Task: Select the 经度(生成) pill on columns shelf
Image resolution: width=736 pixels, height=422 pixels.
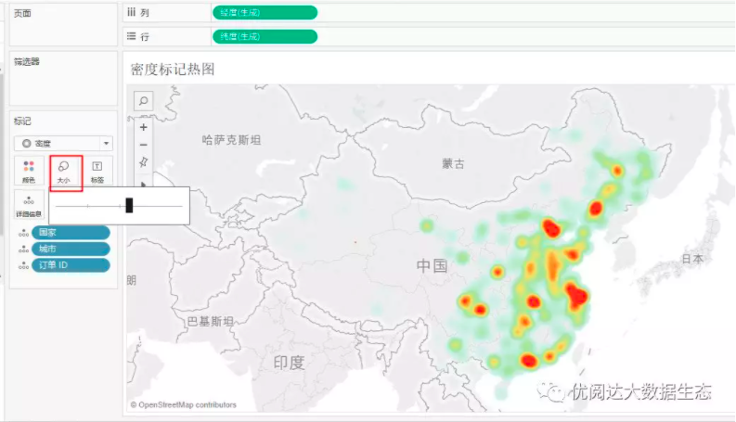Action: tap(265, 12)
